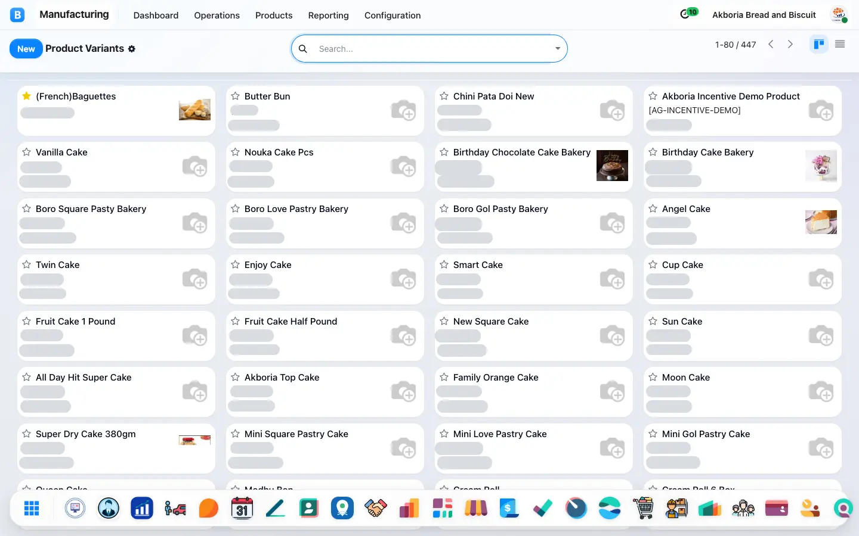Screen dimensions: 859x536
Task: Toggle favorite star on Sun Cake
Action: coord(653,321)
